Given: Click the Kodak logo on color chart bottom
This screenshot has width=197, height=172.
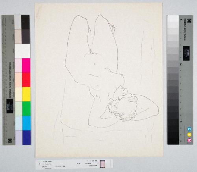Looking at the screenshot, I should (10, 141).
